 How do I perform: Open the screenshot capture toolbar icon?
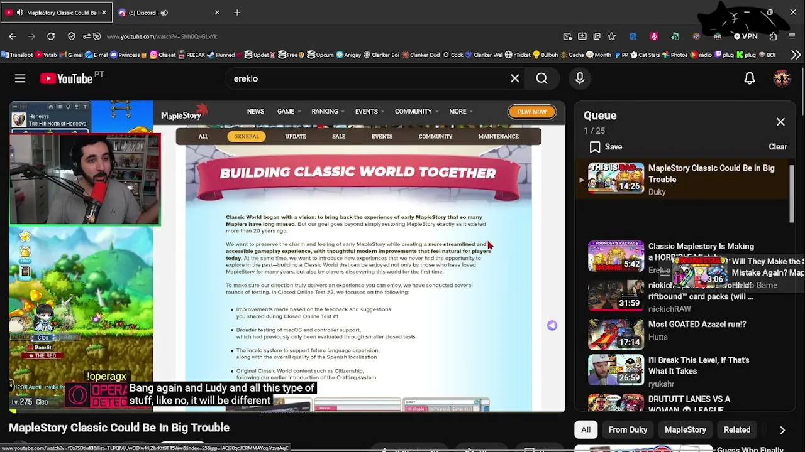coord(567,36)
